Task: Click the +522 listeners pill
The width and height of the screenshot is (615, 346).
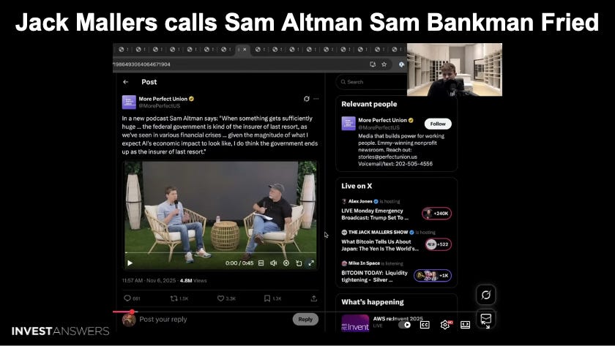Action: click(438, 244)
